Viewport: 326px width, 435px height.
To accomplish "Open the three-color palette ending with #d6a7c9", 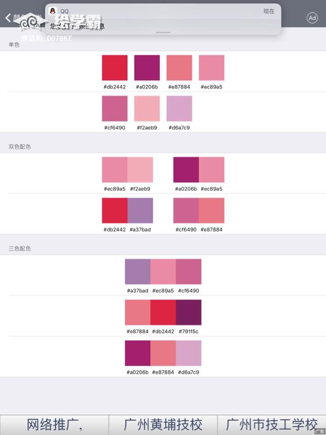I will pyautogui.click(x=163, y=353).
